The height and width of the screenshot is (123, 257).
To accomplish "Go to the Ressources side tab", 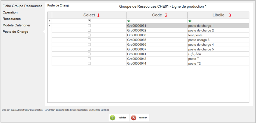I will point(12,19).
